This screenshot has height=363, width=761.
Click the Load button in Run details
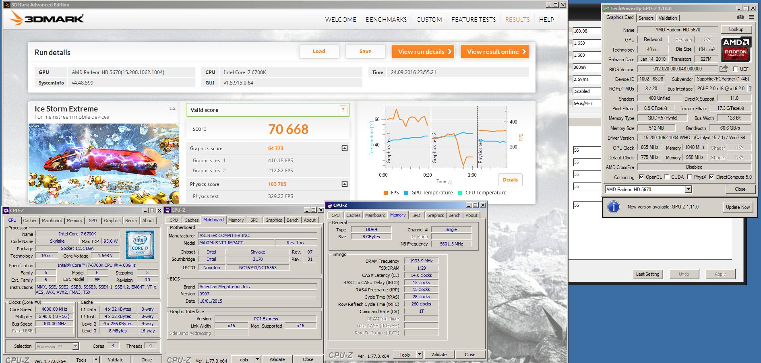pos(319,52)
